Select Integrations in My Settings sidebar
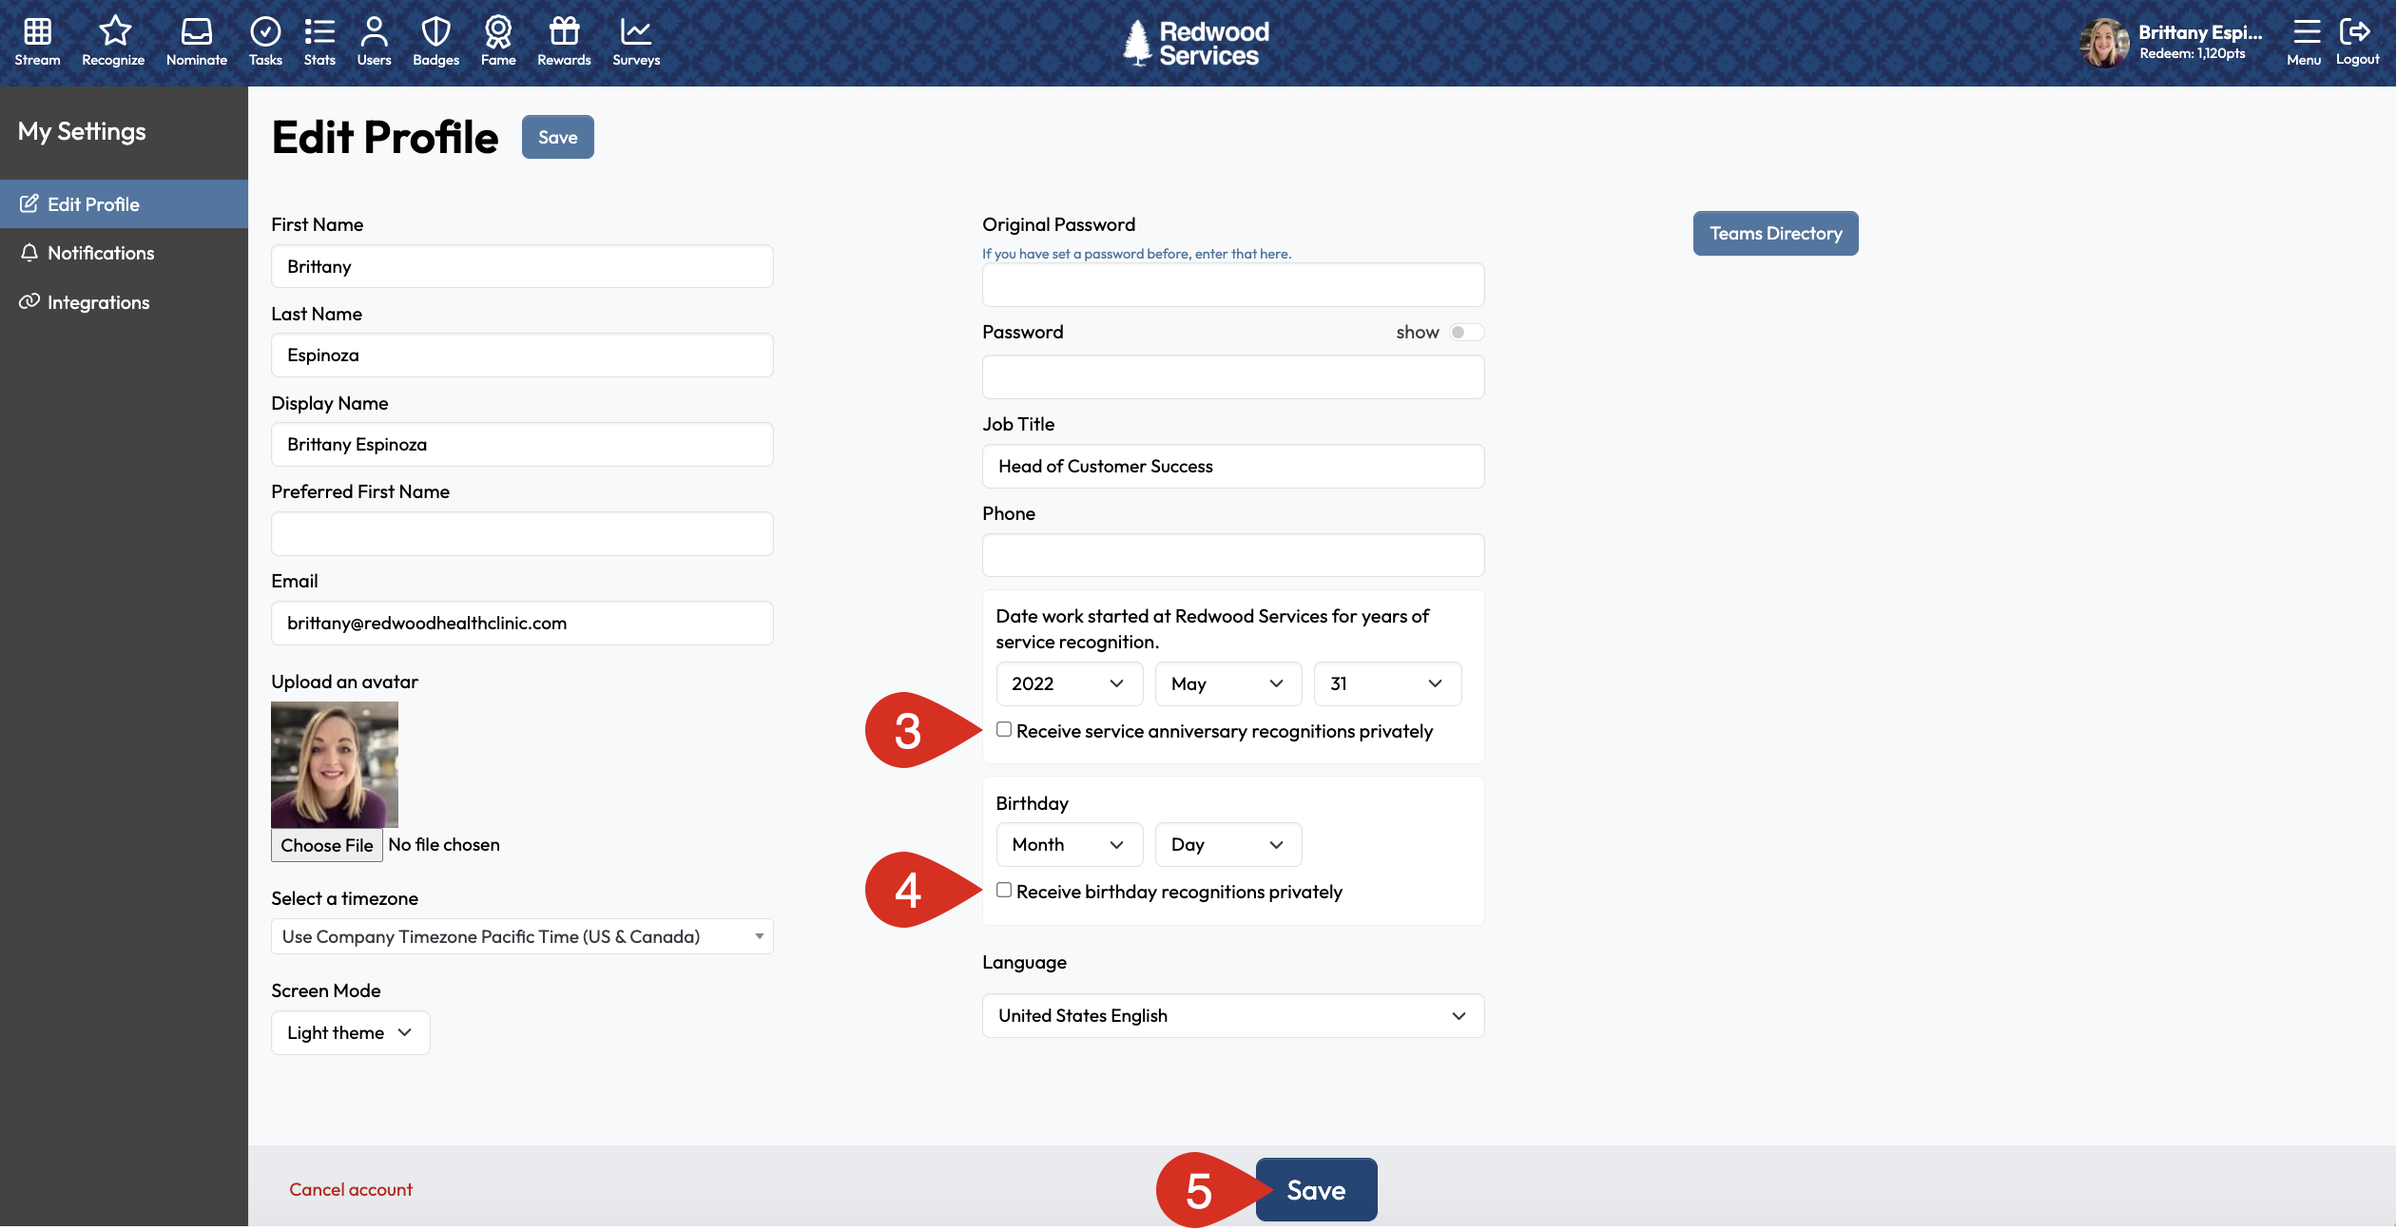Screen dimensions: 2396x1230 coord(98,302)
